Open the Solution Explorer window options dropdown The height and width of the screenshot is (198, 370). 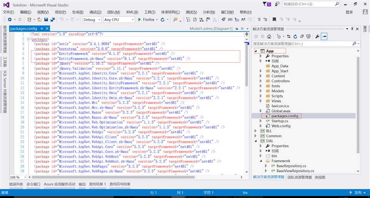point(347,29)
